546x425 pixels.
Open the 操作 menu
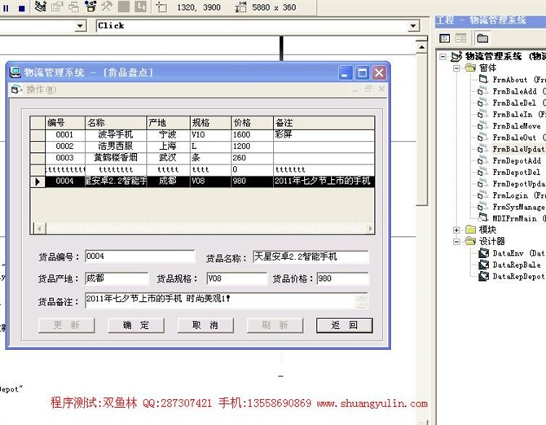pos(41,90)
